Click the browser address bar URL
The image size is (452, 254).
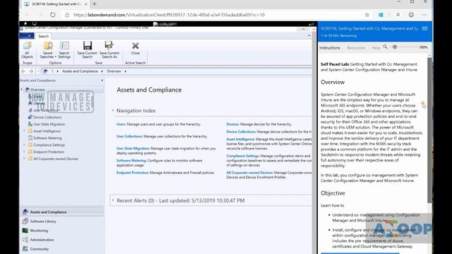pos(169,15)
